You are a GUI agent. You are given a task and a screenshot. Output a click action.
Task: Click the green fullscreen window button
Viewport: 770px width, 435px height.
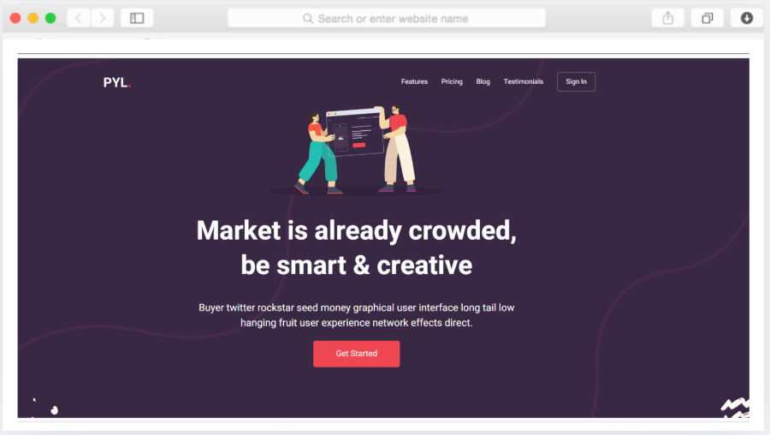(x=50, y=18)
